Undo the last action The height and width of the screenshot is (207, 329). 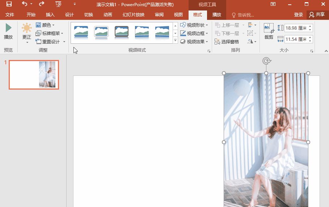[x=24, y=4]
